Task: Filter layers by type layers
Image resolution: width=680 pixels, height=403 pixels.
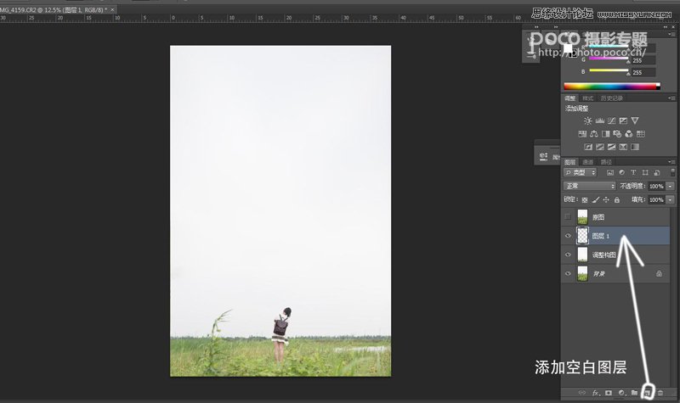Action: (x=633, y=173)
